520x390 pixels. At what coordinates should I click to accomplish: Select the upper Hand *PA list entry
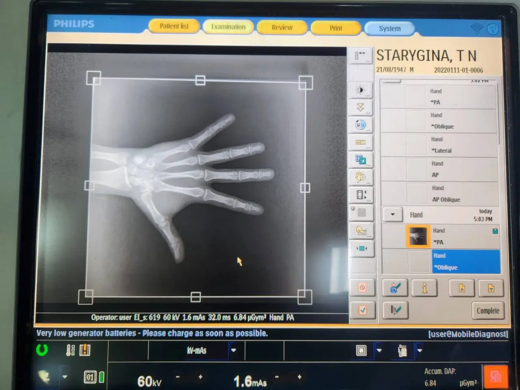click(x=438, y=97)
